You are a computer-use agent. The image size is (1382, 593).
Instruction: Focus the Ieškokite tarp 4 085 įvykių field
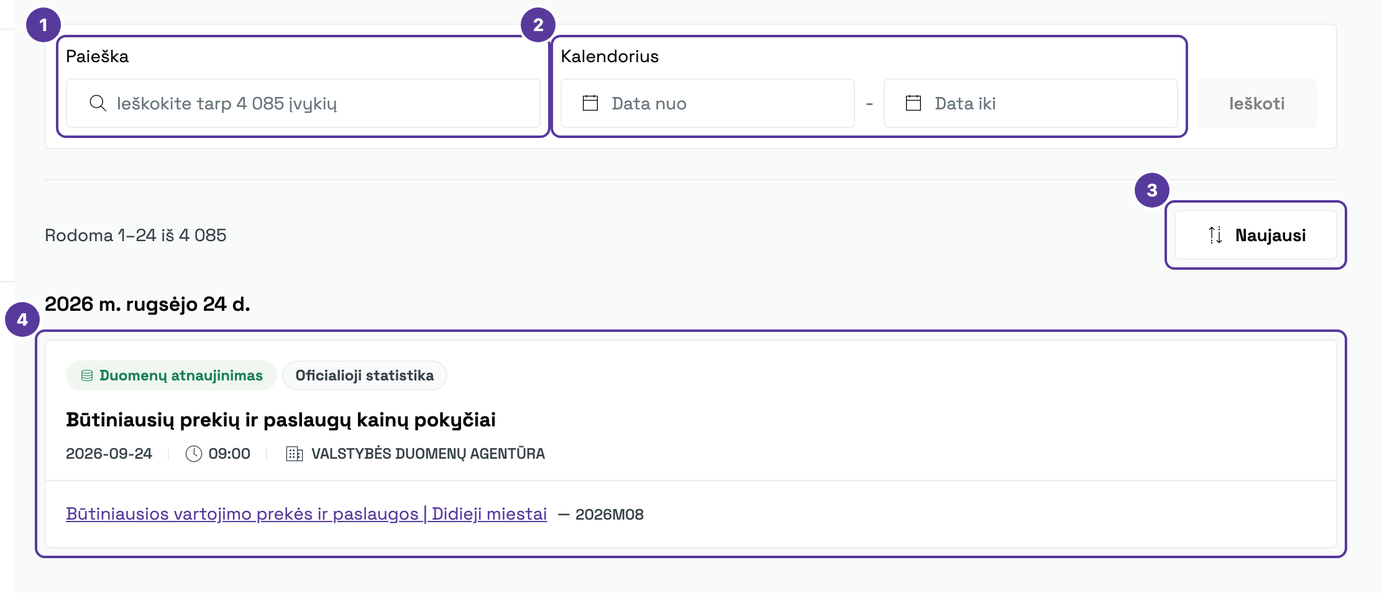coord(303,103)
